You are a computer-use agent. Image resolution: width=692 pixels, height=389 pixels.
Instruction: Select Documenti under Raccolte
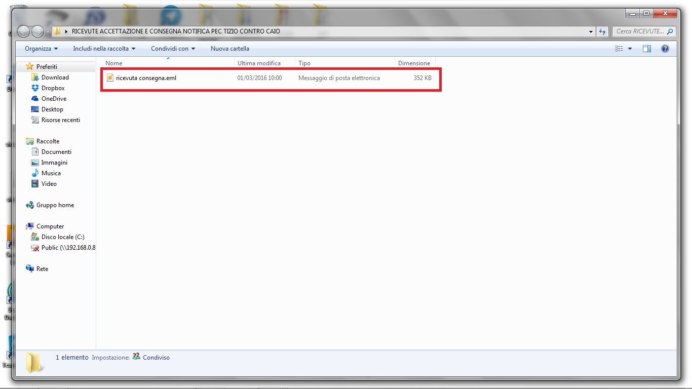[x=56, y=152]
